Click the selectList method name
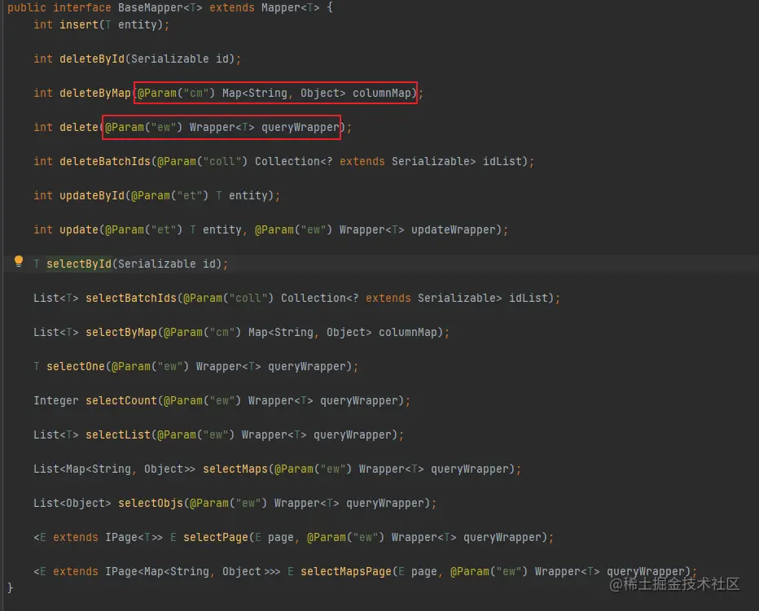The width and height of the screenshot is (759, 611). 118,435
